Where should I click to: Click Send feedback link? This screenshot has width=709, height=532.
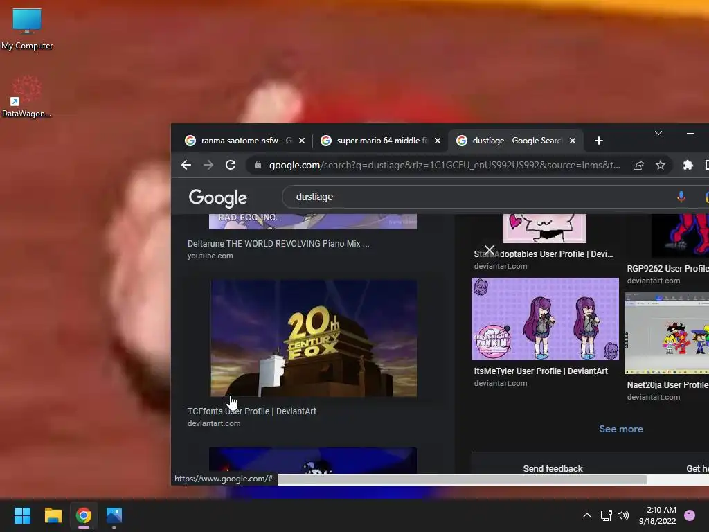pos(553,469)
